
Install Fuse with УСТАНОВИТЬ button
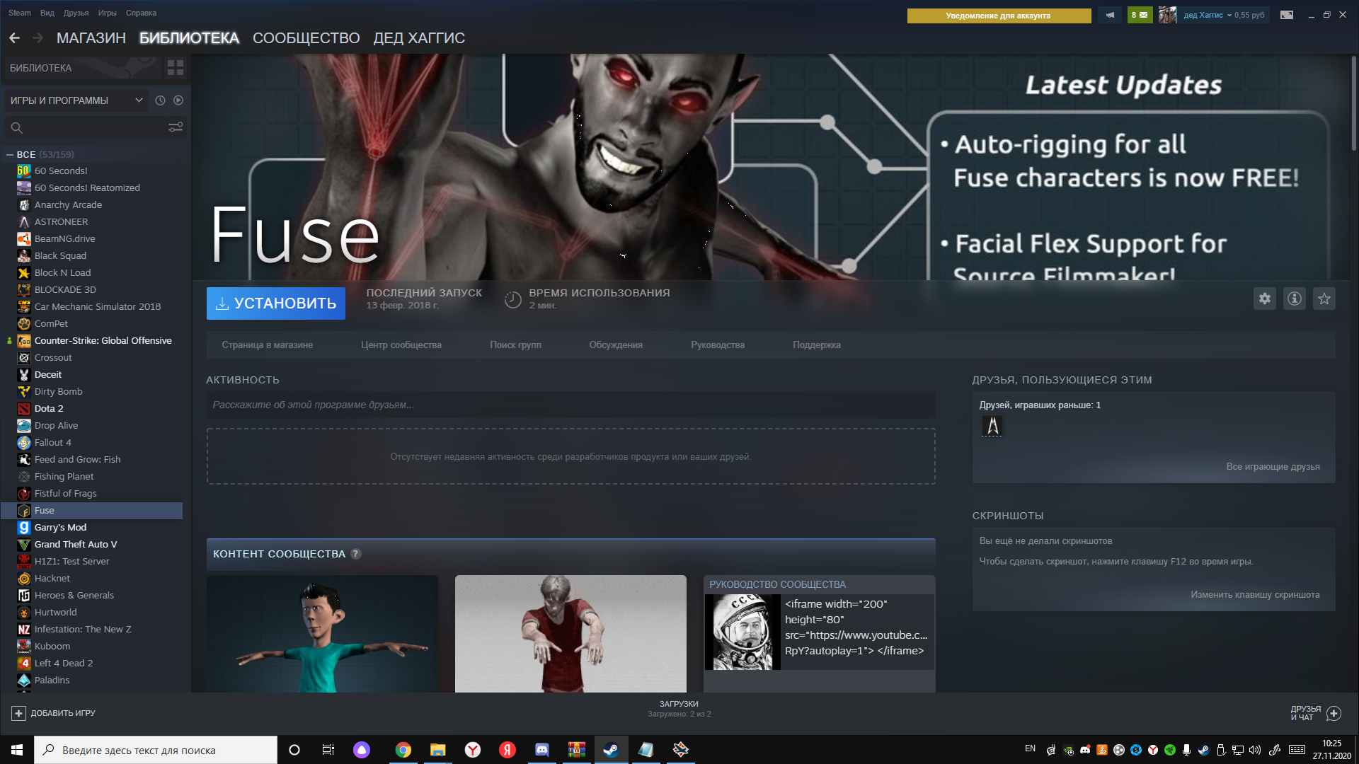(276, 303)
